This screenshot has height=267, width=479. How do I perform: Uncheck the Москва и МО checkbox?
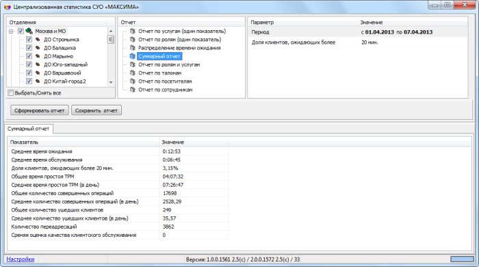(x=21, y=31)
